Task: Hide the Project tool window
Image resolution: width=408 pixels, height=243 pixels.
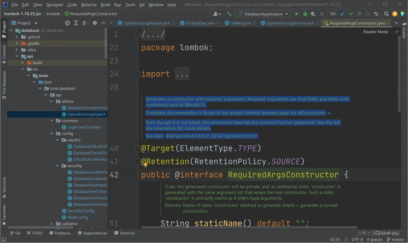Action: [103, 23]
